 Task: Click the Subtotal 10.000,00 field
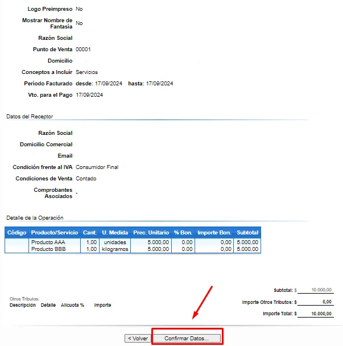(x=316, y=290)
